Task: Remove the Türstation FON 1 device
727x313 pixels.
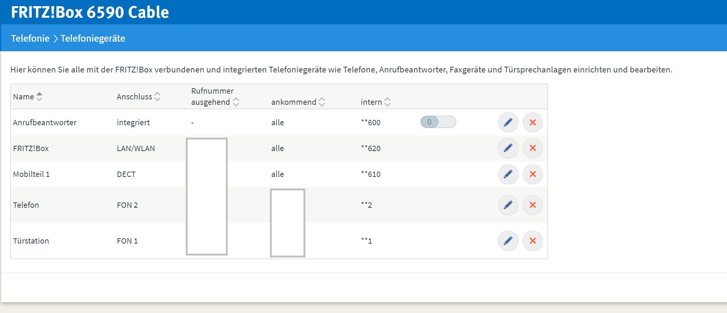Action: point(532,241)
